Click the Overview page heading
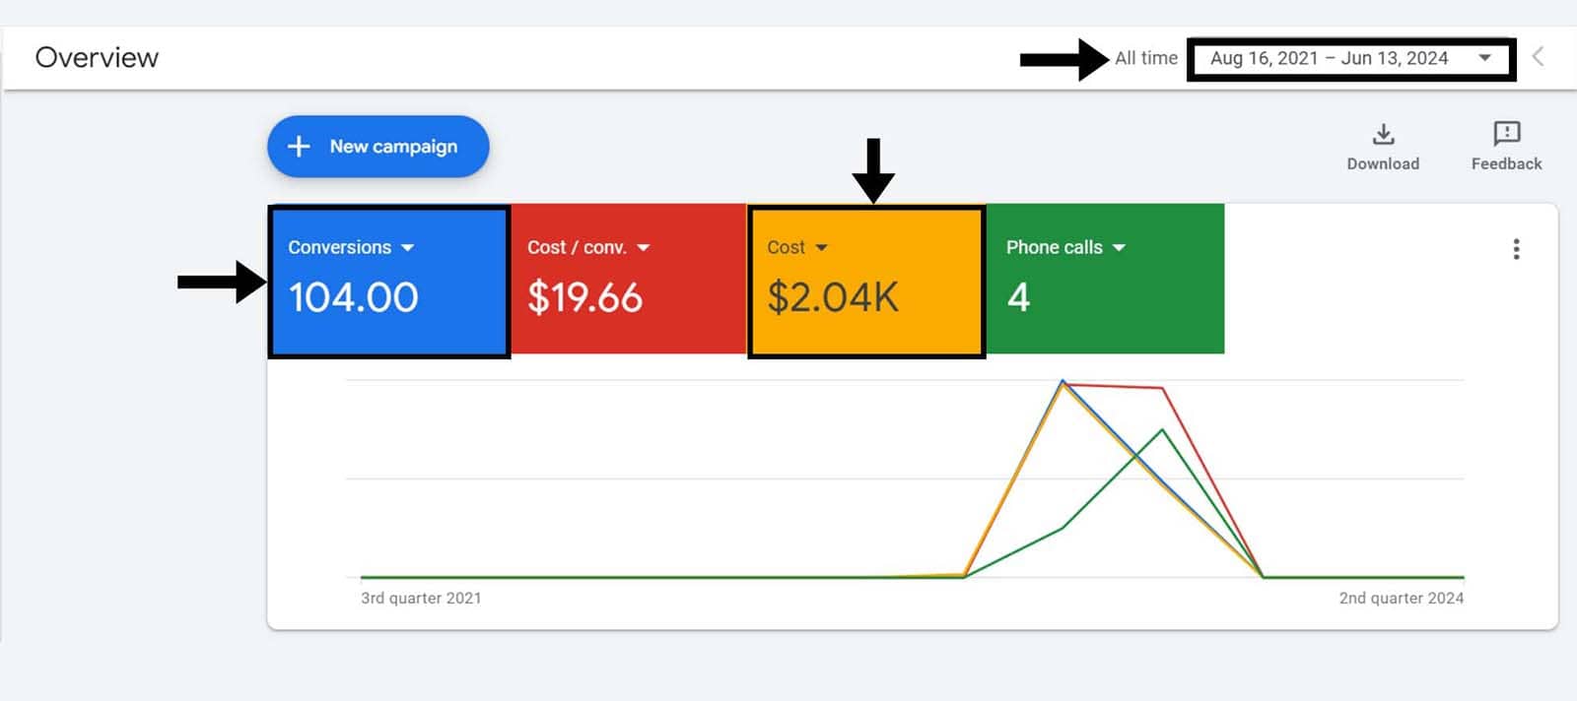 (97, 58)
